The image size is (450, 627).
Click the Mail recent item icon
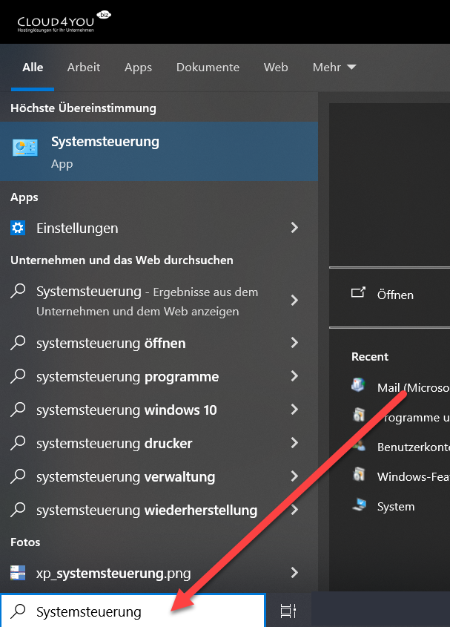[x=359, y=386]
